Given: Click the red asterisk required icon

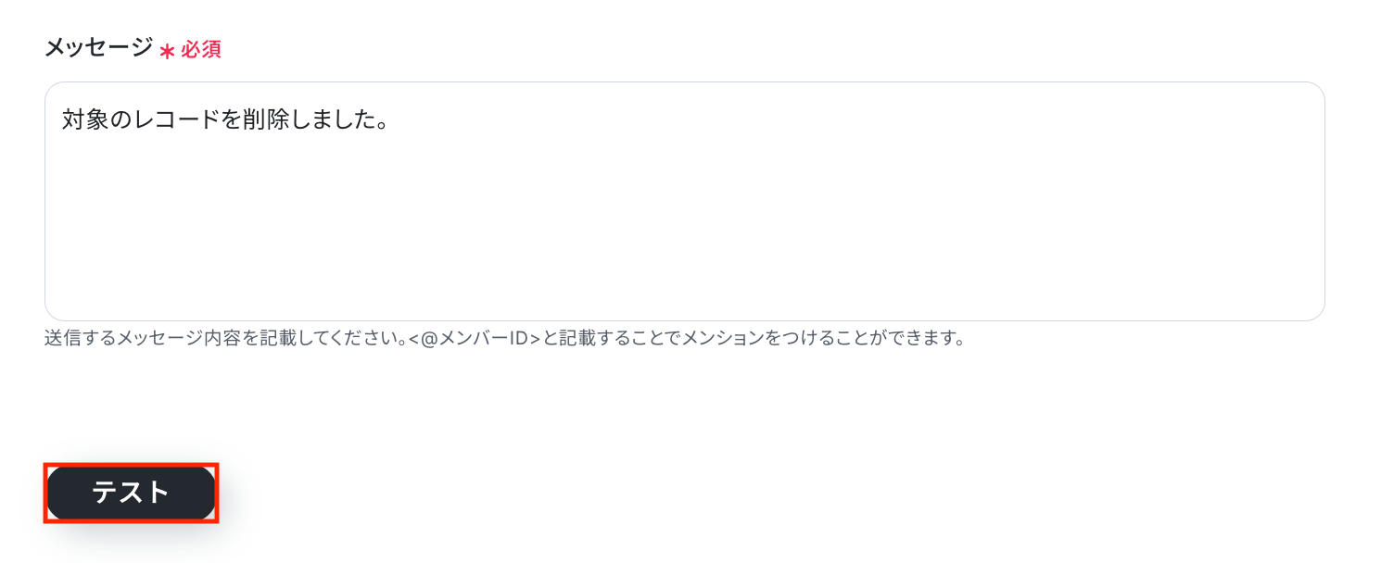Looking at the screenshot, I should pyautogui.click(x=167, y=52).
